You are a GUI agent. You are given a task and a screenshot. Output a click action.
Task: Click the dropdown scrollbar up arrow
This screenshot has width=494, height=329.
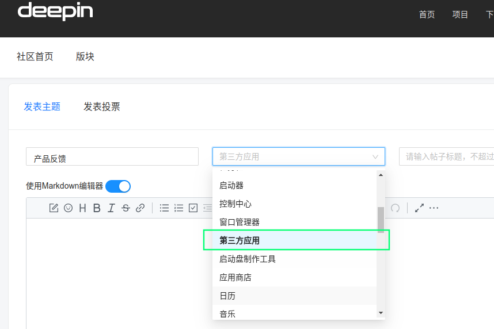tap(381, 175)
